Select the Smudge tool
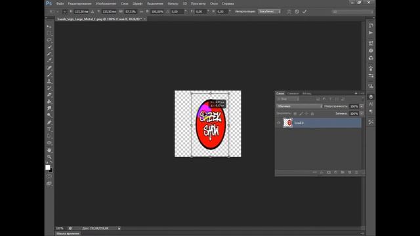This screenshot has width=420, height=236. pos(49,108)
